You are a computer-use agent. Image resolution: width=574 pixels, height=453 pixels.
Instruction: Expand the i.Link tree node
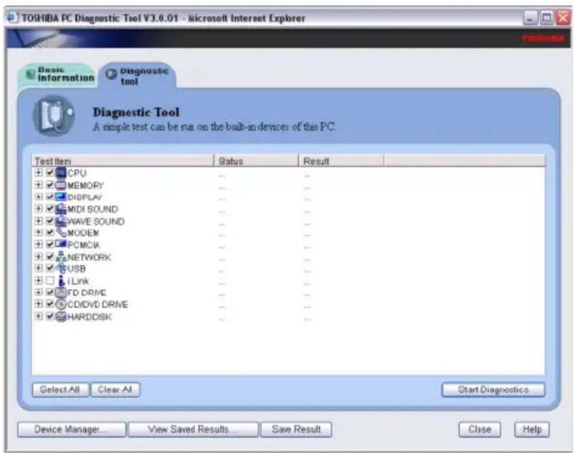coord(39,280)
